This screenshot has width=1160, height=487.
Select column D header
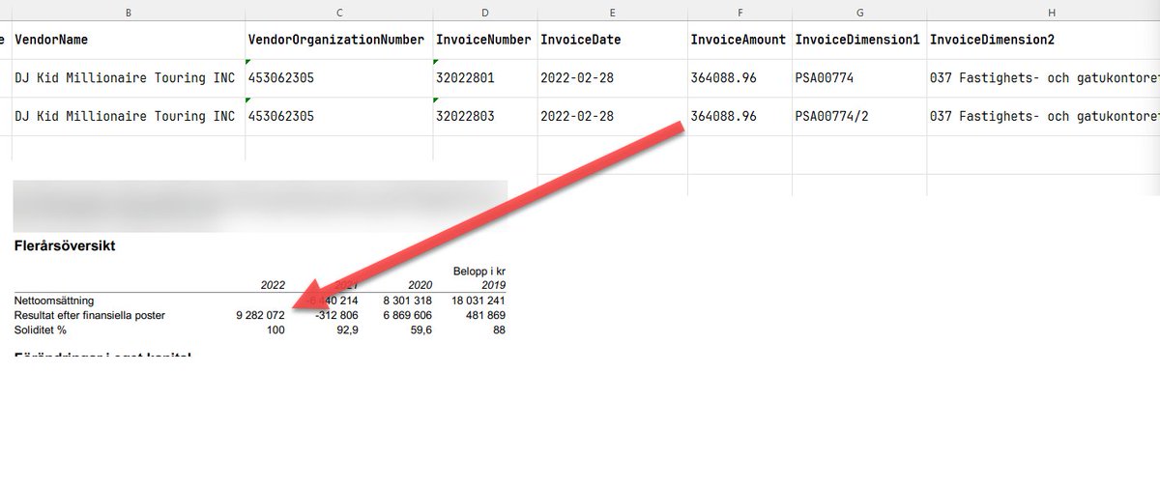[x=485, y=11]
